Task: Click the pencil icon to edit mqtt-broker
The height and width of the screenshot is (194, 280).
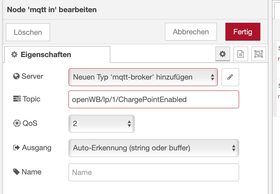Action: point(230,77)
